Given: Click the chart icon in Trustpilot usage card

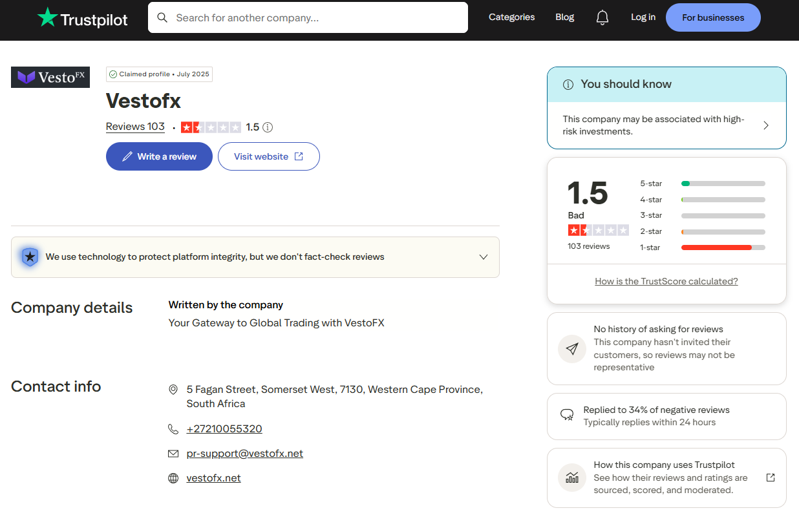Looking at the screenshot, I should (x=572, y=478).
